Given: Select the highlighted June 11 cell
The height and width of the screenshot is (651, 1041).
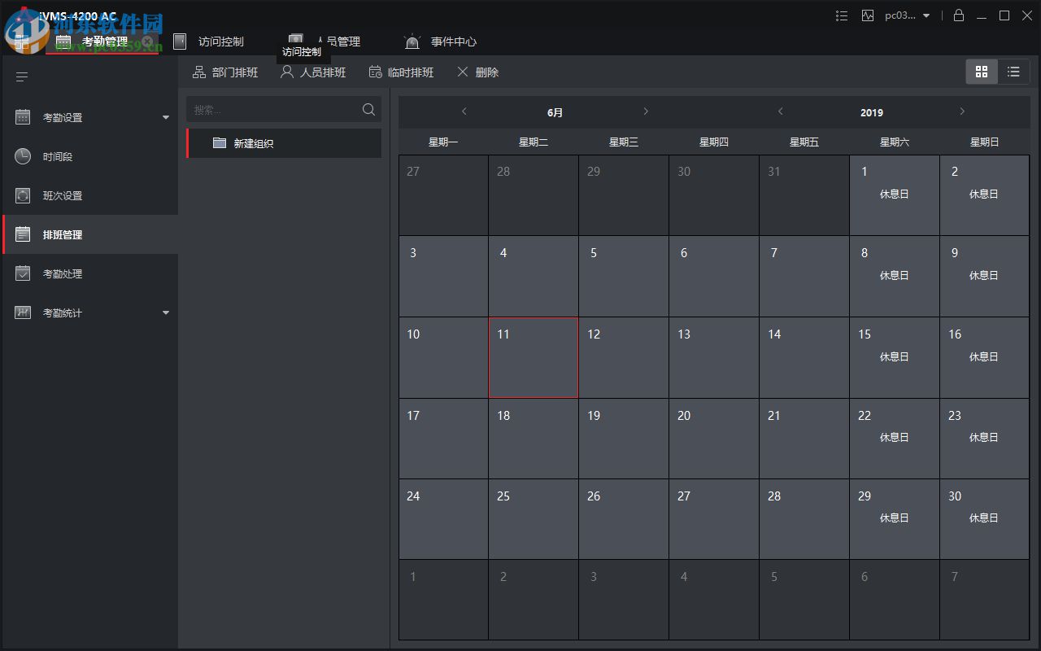Looking at the screenshot, I should [534, 358].
